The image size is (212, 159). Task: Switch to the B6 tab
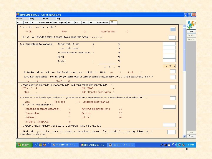(92, 22)
